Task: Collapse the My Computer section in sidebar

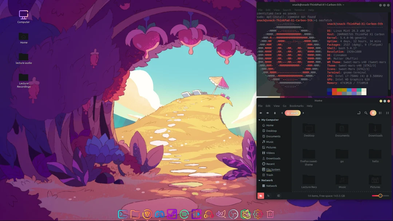Action: pos(259,120)
